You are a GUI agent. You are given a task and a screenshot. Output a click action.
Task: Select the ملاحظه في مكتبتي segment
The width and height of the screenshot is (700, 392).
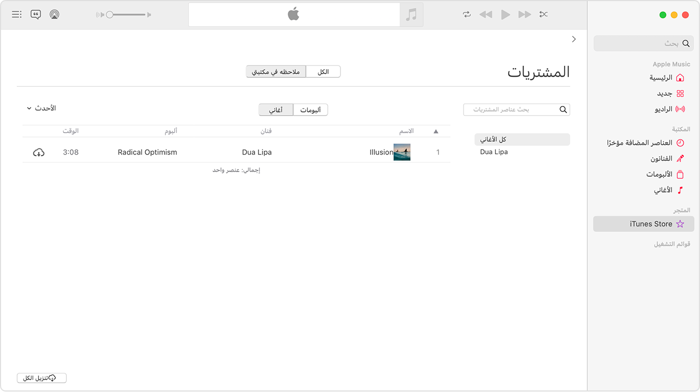click(276, 71)
